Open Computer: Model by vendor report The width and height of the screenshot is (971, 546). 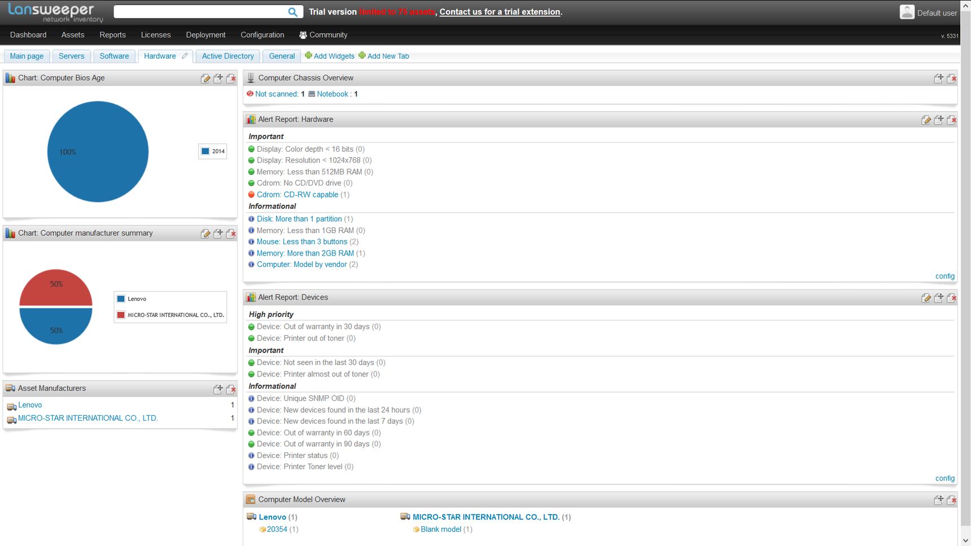point(302,265)
